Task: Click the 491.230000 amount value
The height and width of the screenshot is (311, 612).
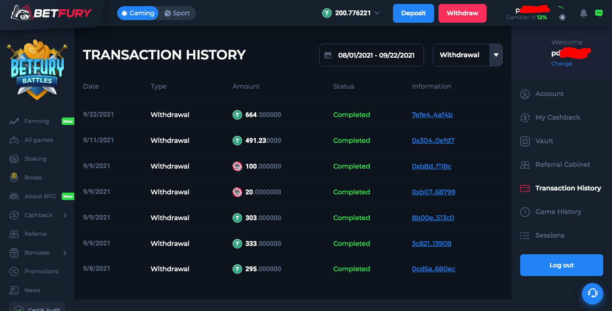Action: click(x=263, y=141)
